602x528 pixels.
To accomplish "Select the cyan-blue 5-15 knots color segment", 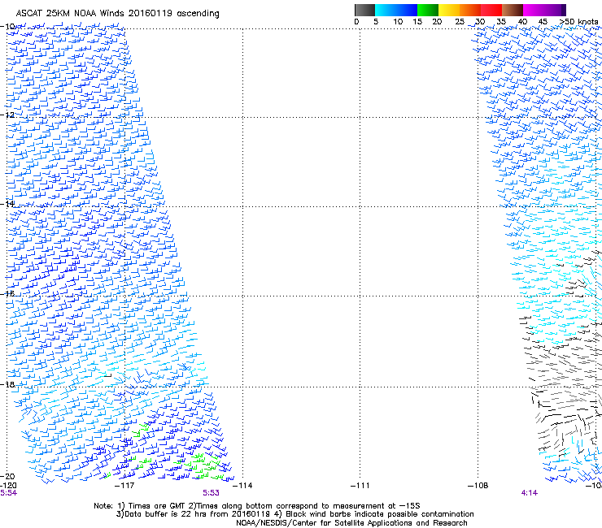I will 396,10.
